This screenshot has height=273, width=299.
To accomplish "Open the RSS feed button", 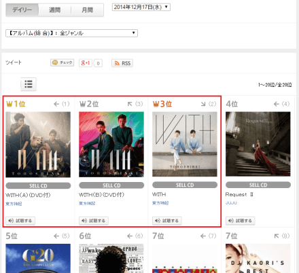I will coord(122,63).
